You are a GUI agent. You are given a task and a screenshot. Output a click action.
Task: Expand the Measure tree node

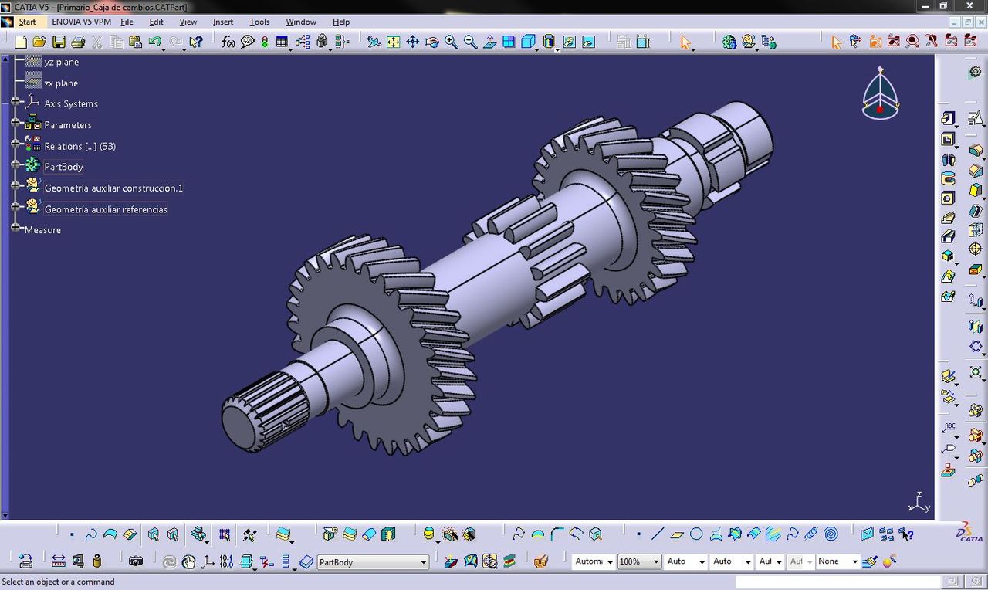[x=15, y=228]
